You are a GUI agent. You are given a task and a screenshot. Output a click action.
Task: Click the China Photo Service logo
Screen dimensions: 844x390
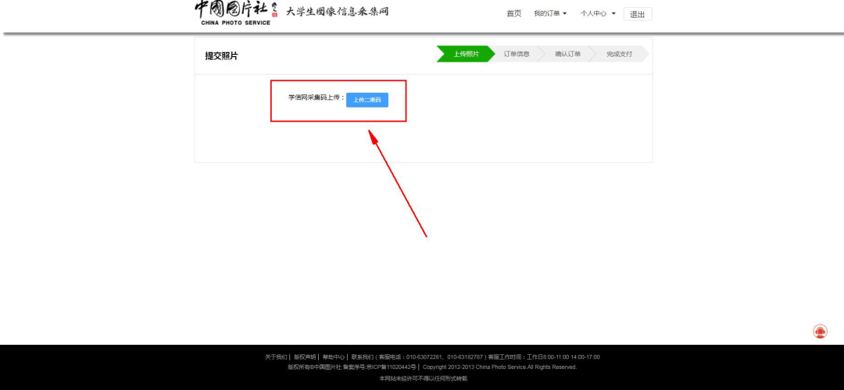pyautogui.click(x=236, y=13)
